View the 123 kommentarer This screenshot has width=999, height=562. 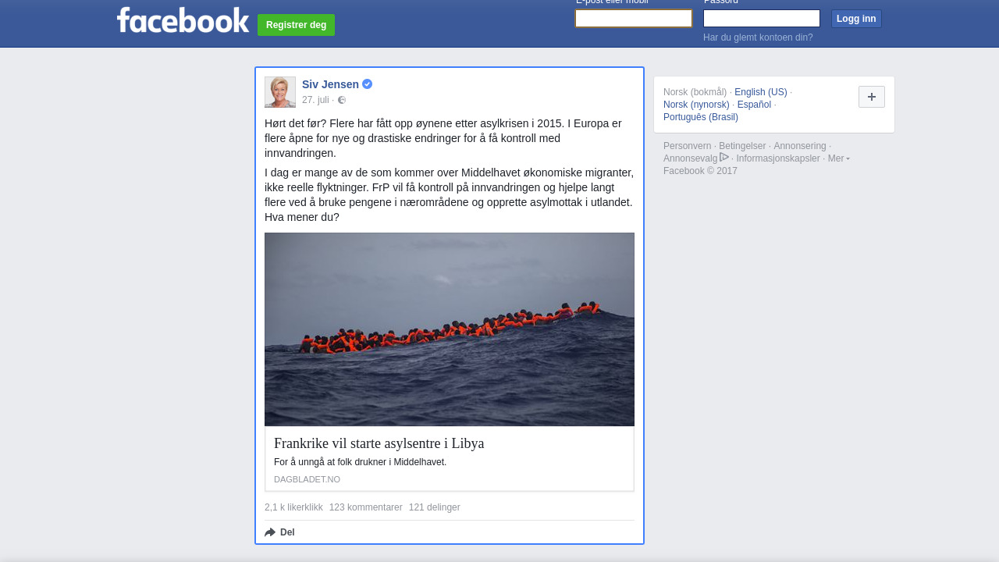366,507
